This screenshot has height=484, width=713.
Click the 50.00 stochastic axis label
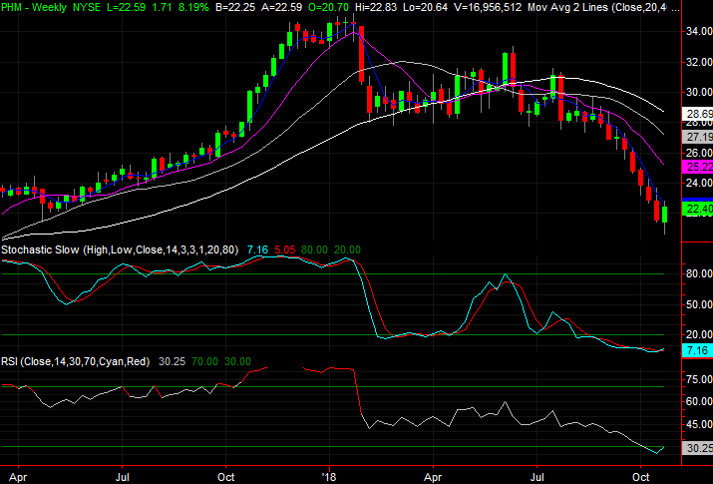pyautogui.click(x=699, y=304)
